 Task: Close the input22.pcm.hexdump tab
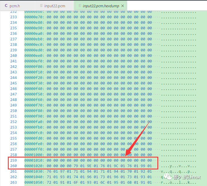123,6
